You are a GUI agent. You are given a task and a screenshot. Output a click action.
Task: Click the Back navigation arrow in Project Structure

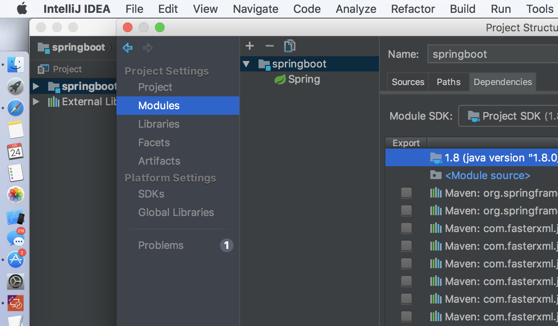click(128, 48)
